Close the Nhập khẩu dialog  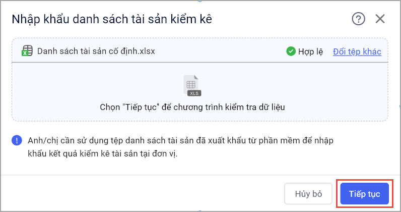coord(380,19)
